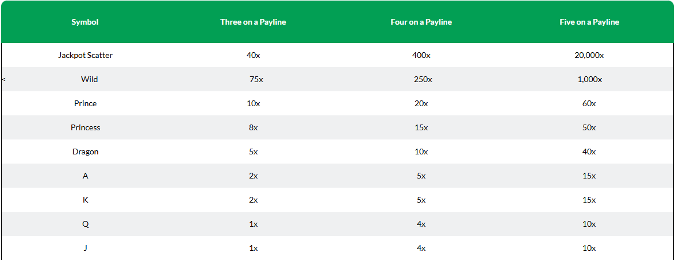Click the 20,000x jackpot payout value
The width and height of the screenshot is (675, 260).
(x=589, y=55)
